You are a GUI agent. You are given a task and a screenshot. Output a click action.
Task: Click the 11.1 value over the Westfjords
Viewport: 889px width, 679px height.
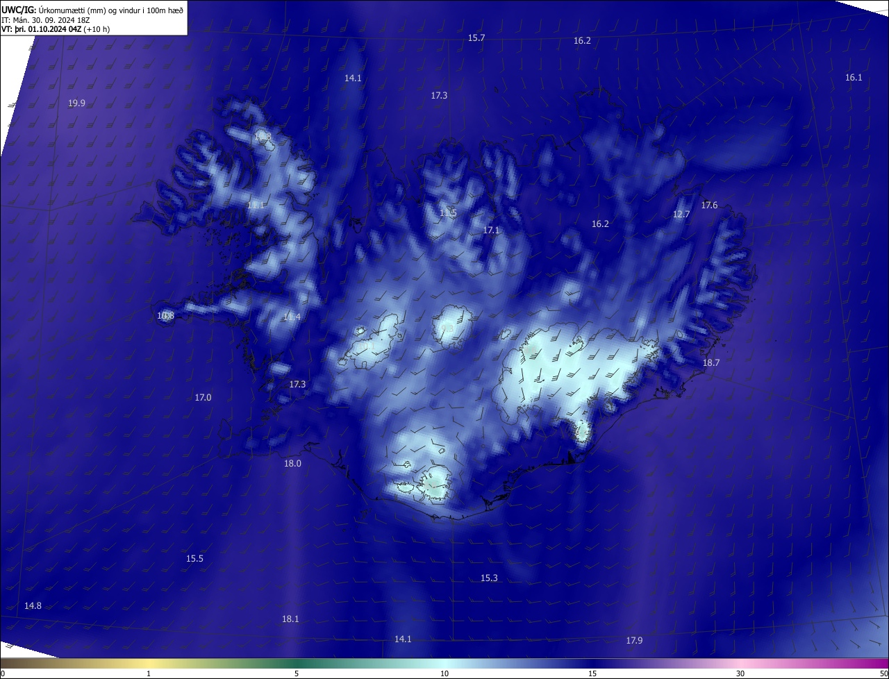[x=256, y=206]
